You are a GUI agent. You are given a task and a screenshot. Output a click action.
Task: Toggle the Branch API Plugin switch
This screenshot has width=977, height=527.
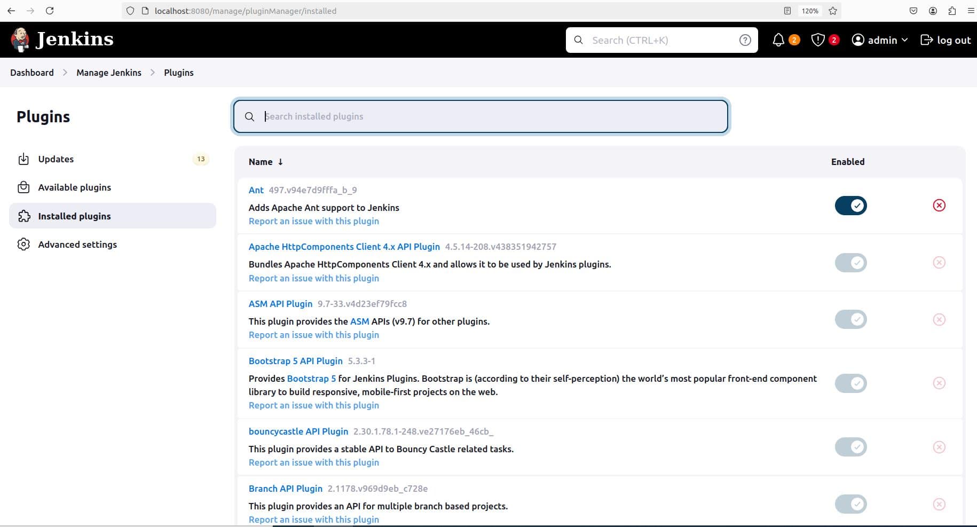click(x=851, y=504)
